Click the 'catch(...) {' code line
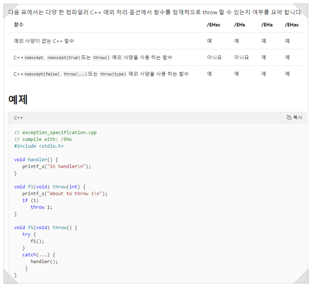This screenshot has height=287, width=312. 39,255
